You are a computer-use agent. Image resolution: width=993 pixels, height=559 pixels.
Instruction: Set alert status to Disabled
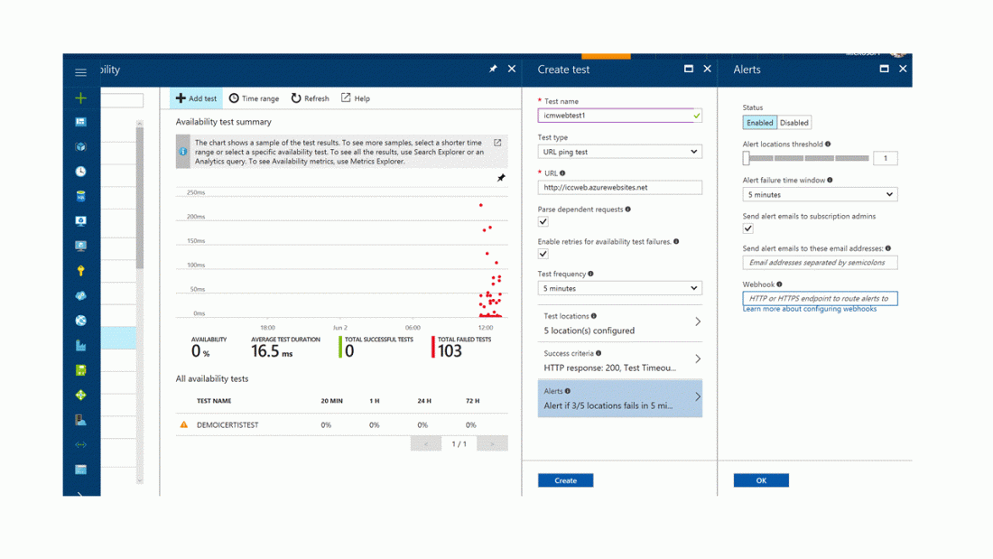794,123
